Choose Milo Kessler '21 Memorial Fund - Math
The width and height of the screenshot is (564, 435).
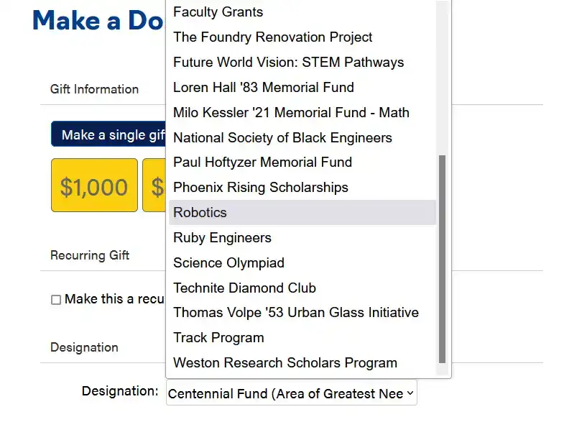click(291, 113)
